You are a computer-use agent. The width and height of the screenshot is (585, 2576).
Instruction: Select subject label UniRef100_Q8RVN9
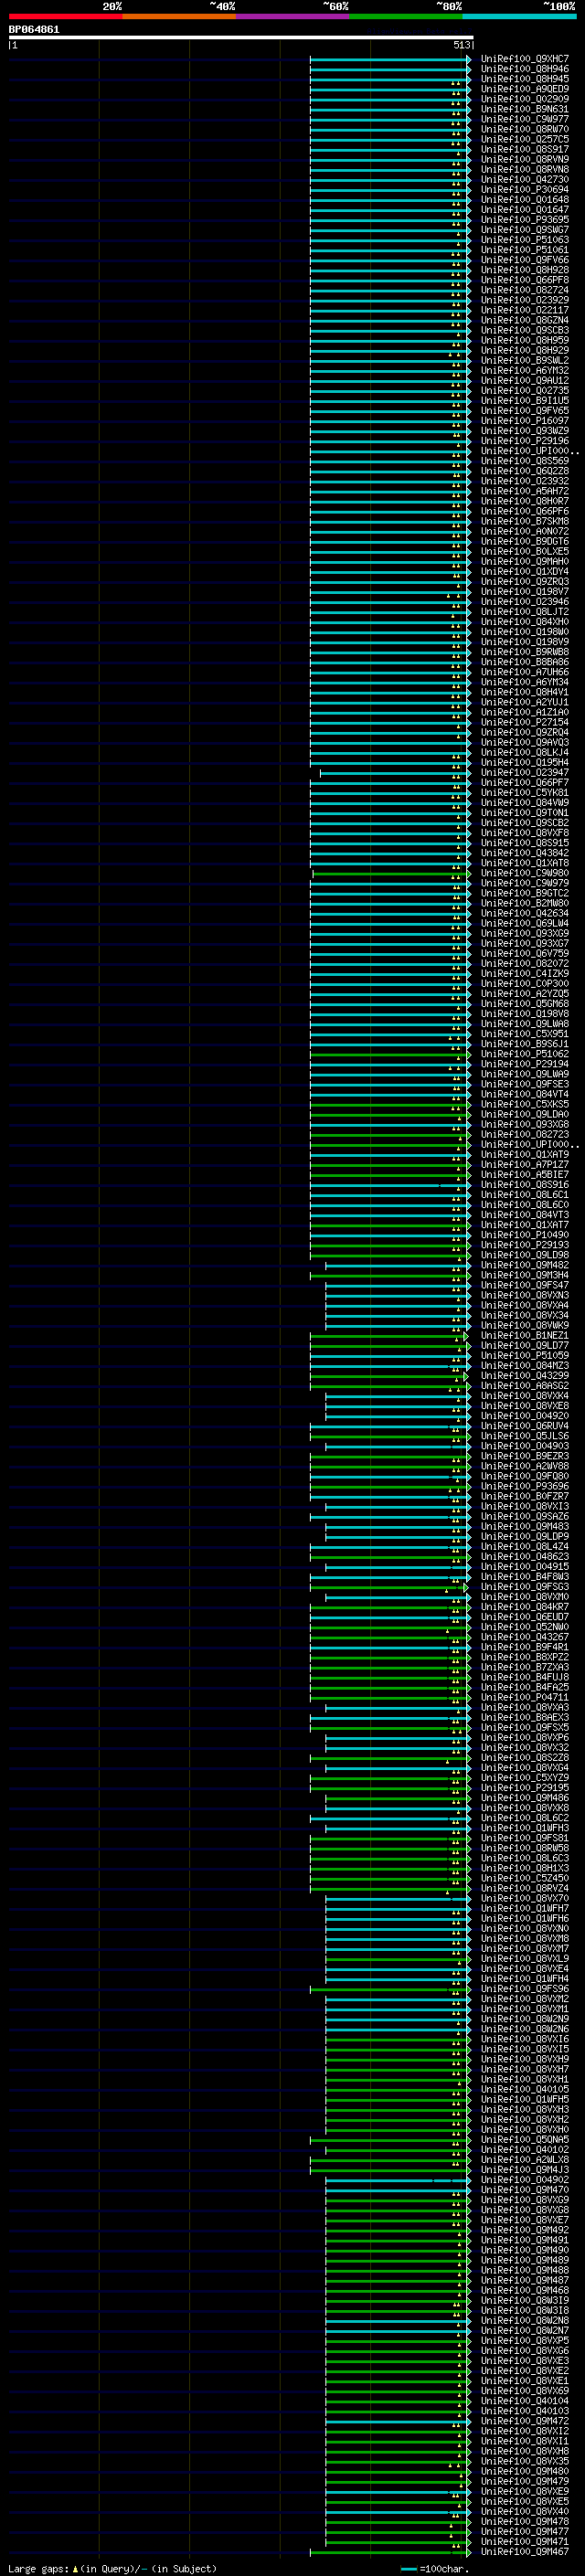pyautogui.click(x=525, y=159)
